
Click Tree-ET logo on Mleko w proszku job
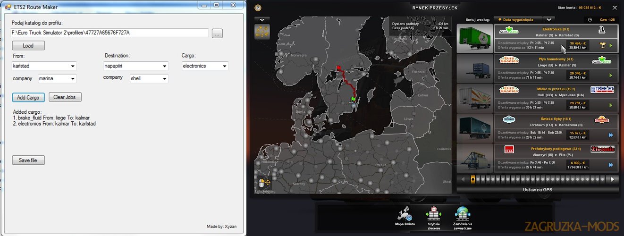pos(602,90)
